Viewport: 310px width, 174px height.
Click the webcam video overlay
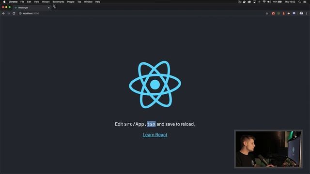tap(268, 149)
